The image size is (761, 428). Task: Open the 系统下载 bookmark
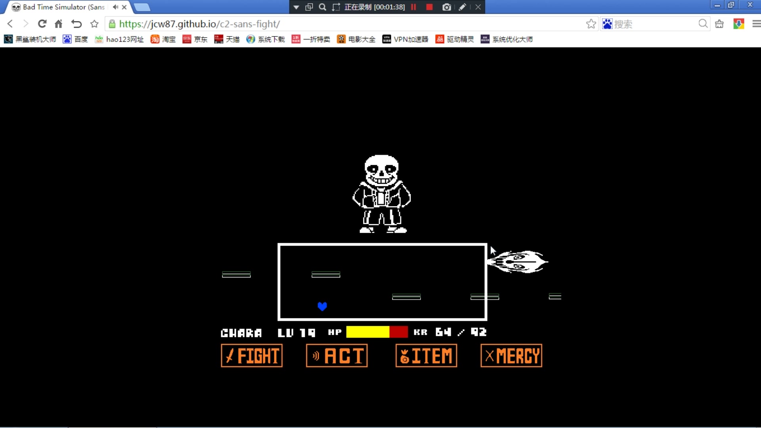click(266, 39)
